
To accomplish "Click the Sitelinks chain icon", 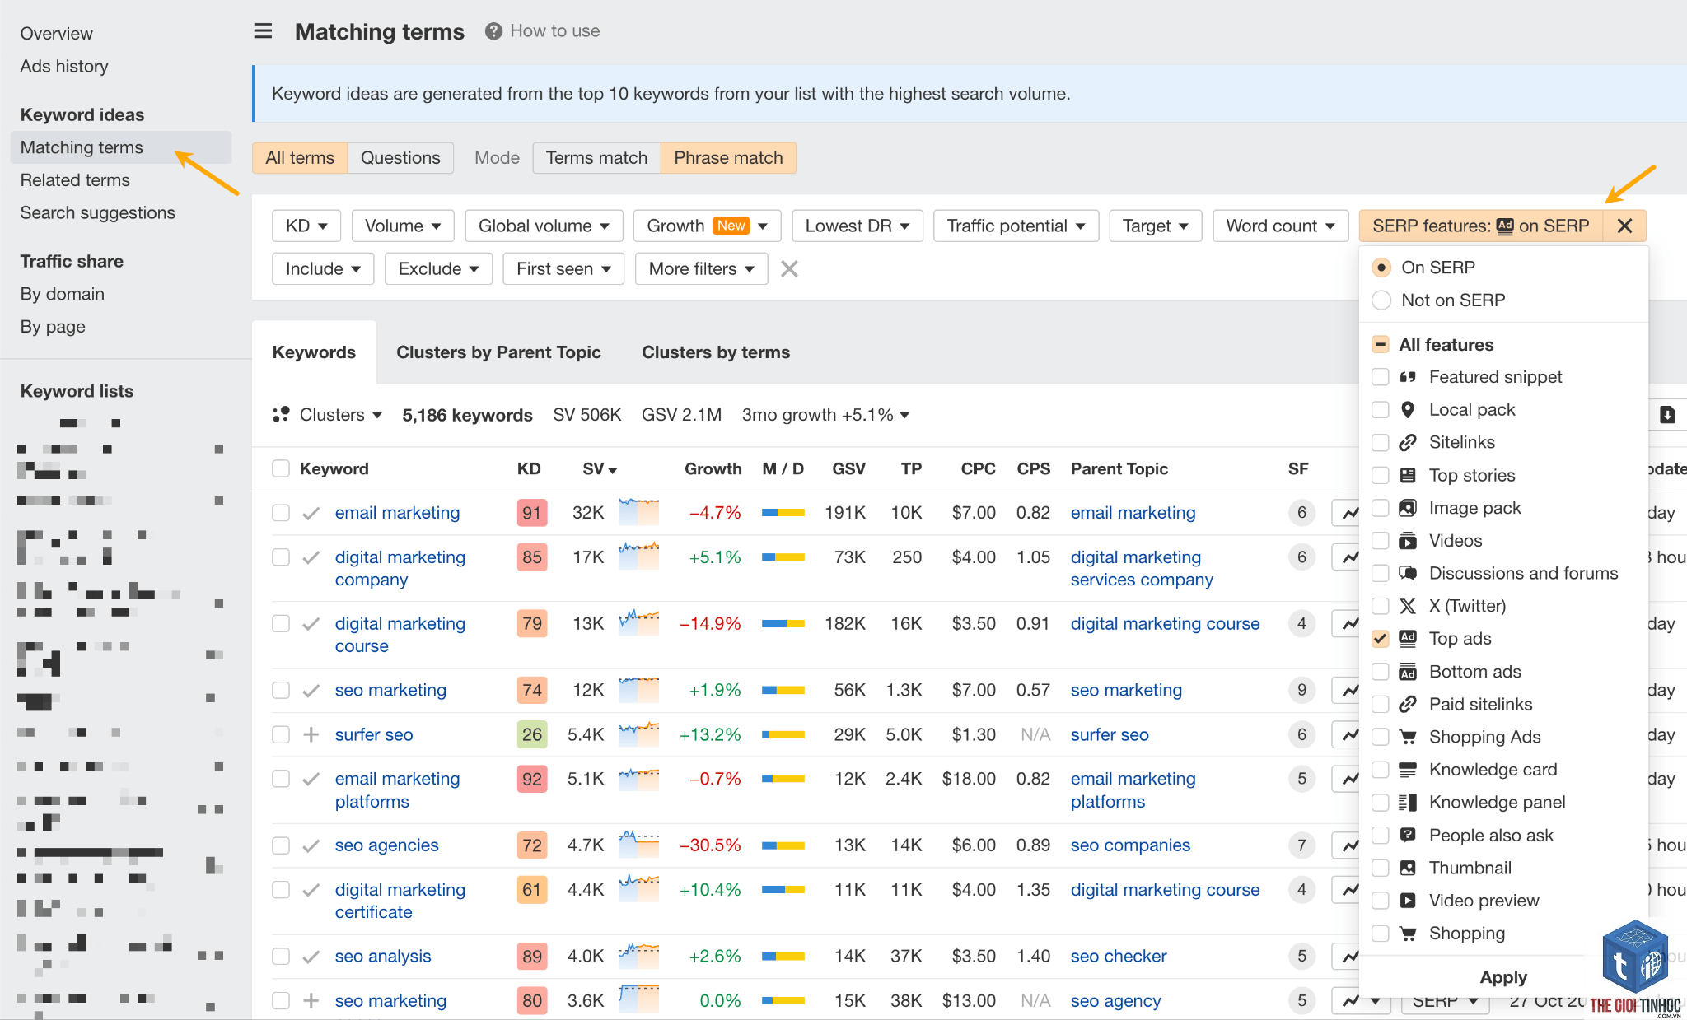I will point(1408,442).
